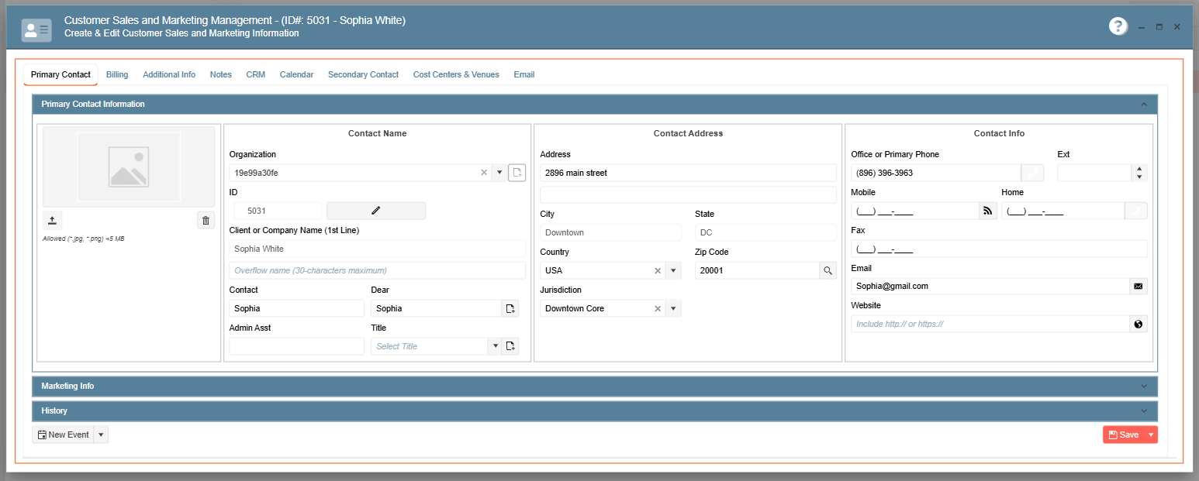Click the Dear field containing Sophia
Image resolution: width=1199 pixels, height=481 pixels.
[436, 308]
